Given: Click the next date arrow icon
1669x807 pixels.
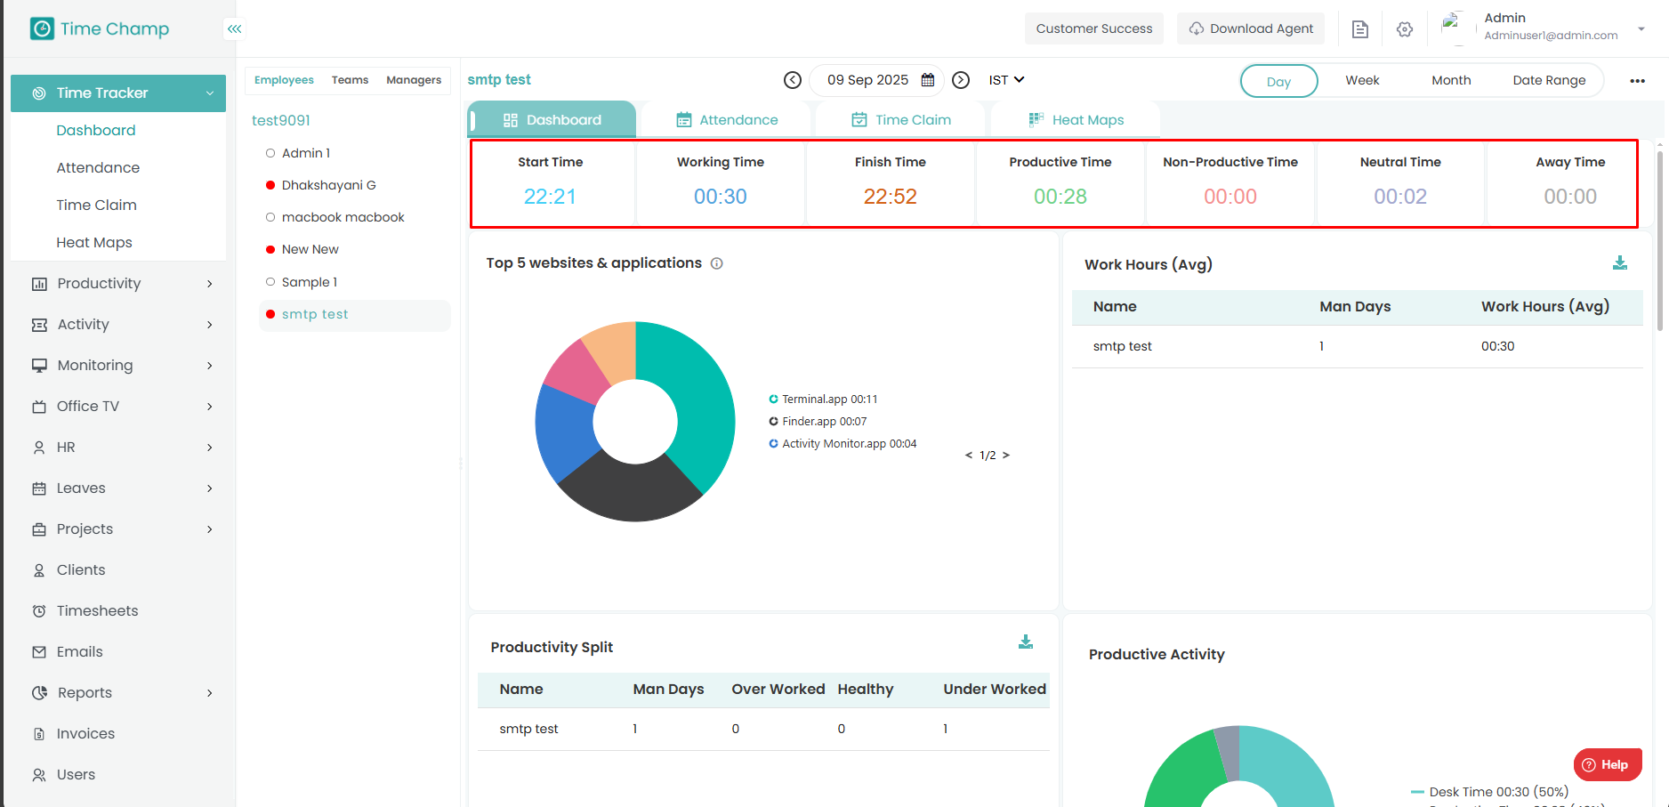Looking at the screenshot, I should 961,80.
